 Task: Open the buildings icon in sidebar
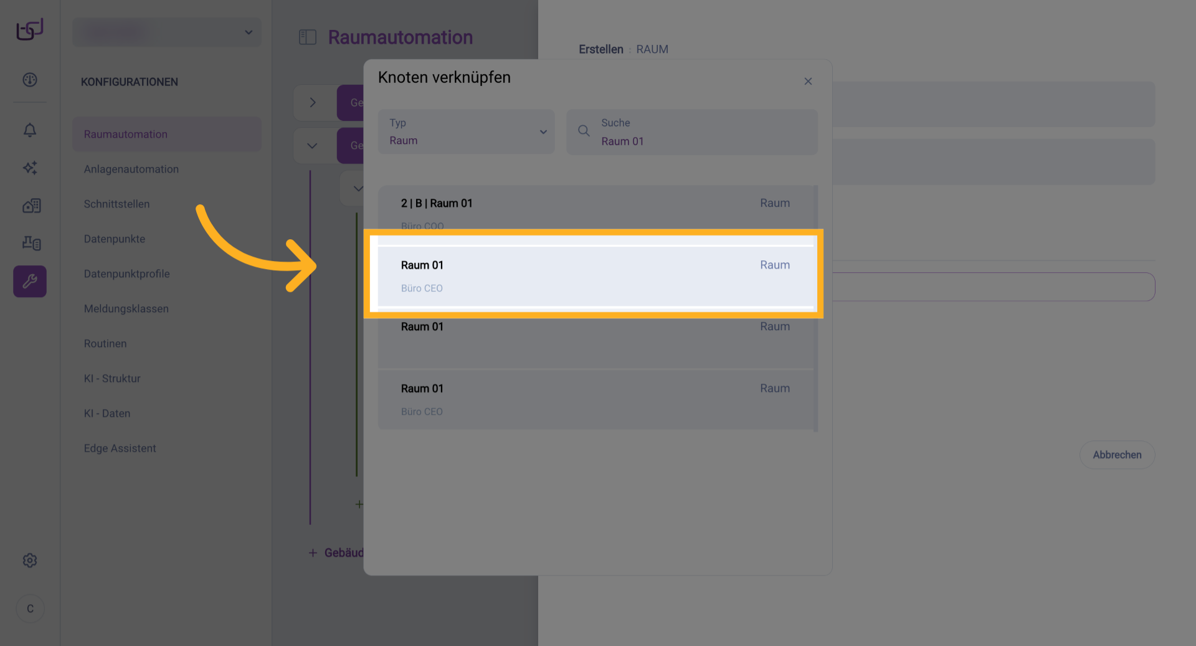pos(31,206)
